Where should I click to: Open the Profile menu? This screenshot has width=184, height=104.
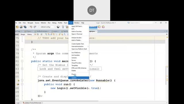(60, 23)
